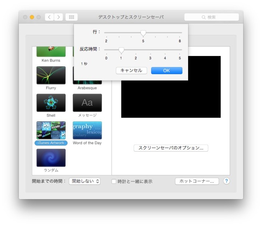
Task: Enable 時計と一緒に表示 checkbox
Action: pos(114,181)
